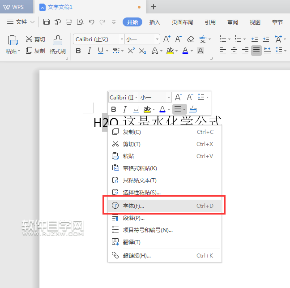Image resolution: width=290 pixels, height=288 pixels.
Task: Toggle Bold in the ribbon
Action: click(x=78, y=51)
